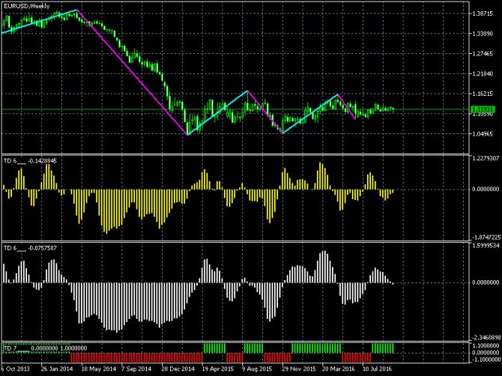Click the EURUSD,Weekly chart title

coord(27,6)
